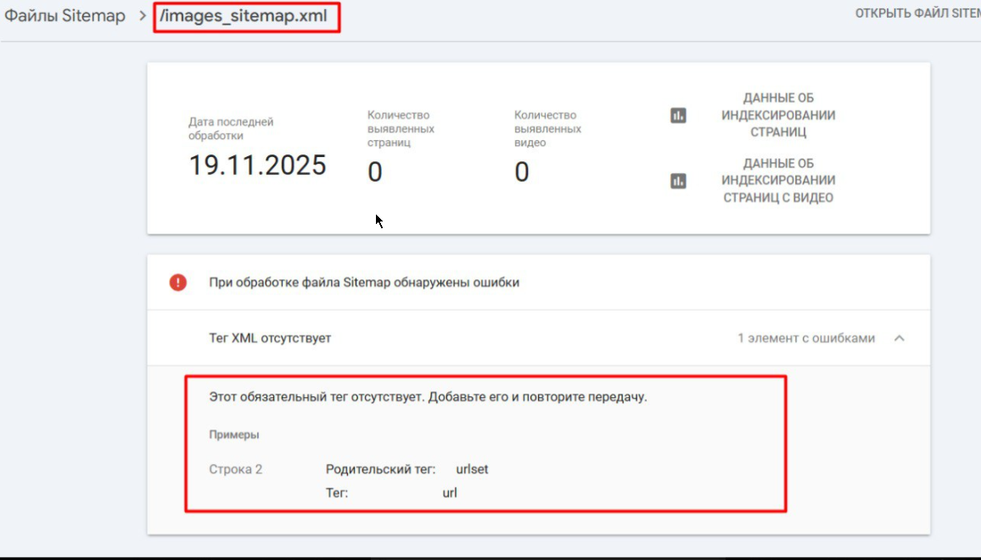Open ДАННЫЕ ОБ ИНДЕКСИРОВАНИИ СТРАНИЦ link
Screen dimensions: 981x560
[x=777, y=115]
